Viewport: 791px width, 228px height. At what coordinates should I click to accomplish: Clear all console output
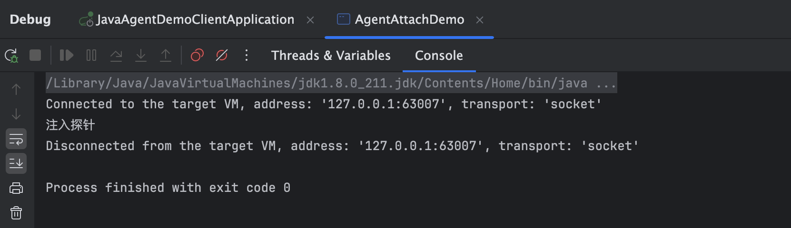(x=16, y=213)
